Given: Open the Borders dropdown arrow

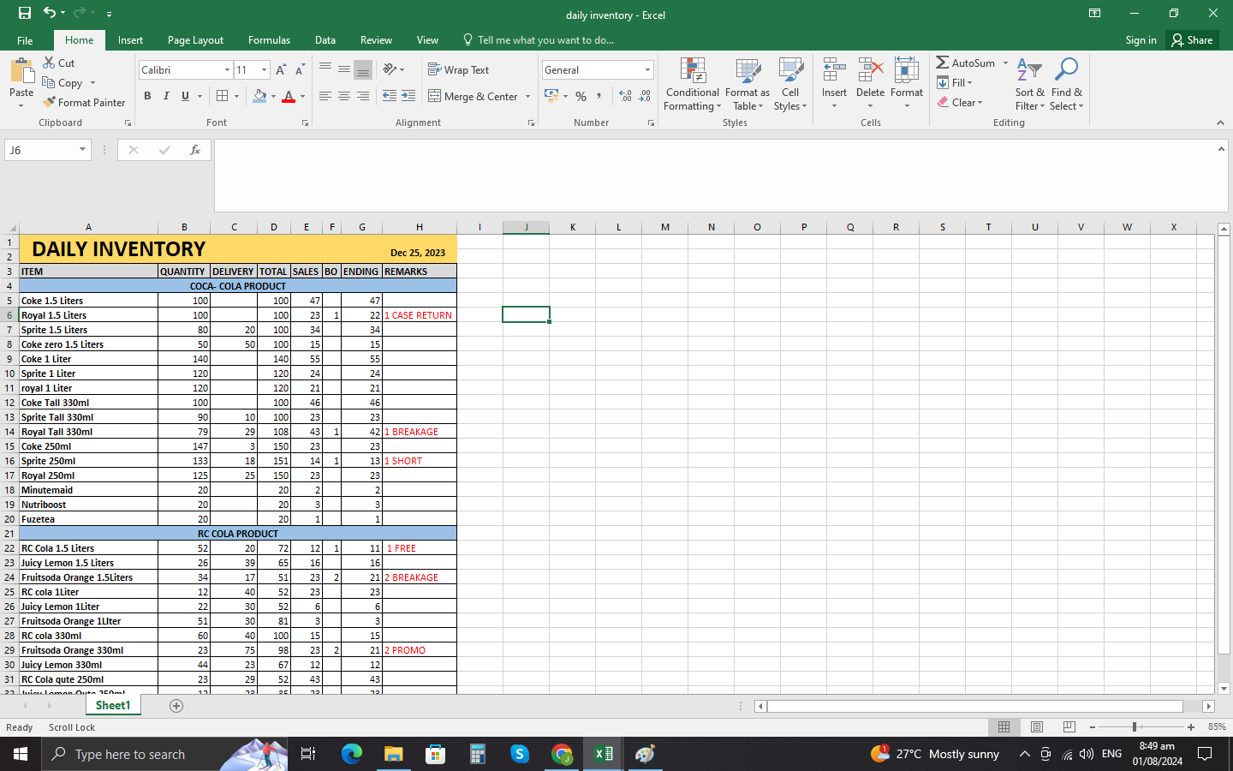Looking at the screenshot, I should point(236,96).
